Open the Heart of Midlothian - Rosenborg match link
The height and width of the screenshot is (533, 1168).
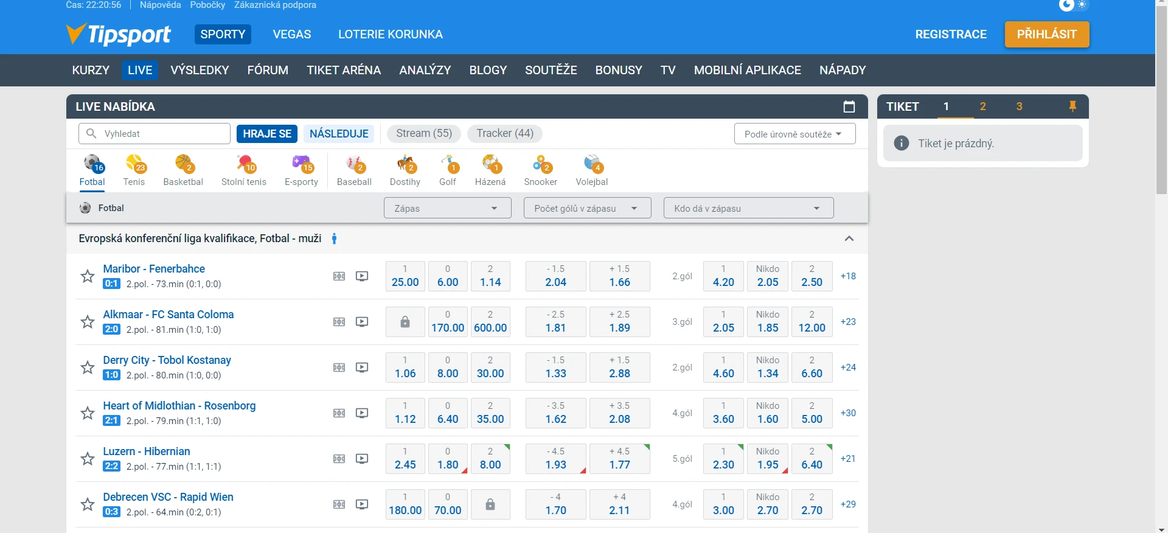tap(179, 406)
